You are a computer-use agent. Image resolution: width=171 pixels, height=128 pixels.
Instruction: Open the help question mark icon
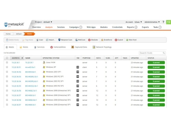coord(163,22)
